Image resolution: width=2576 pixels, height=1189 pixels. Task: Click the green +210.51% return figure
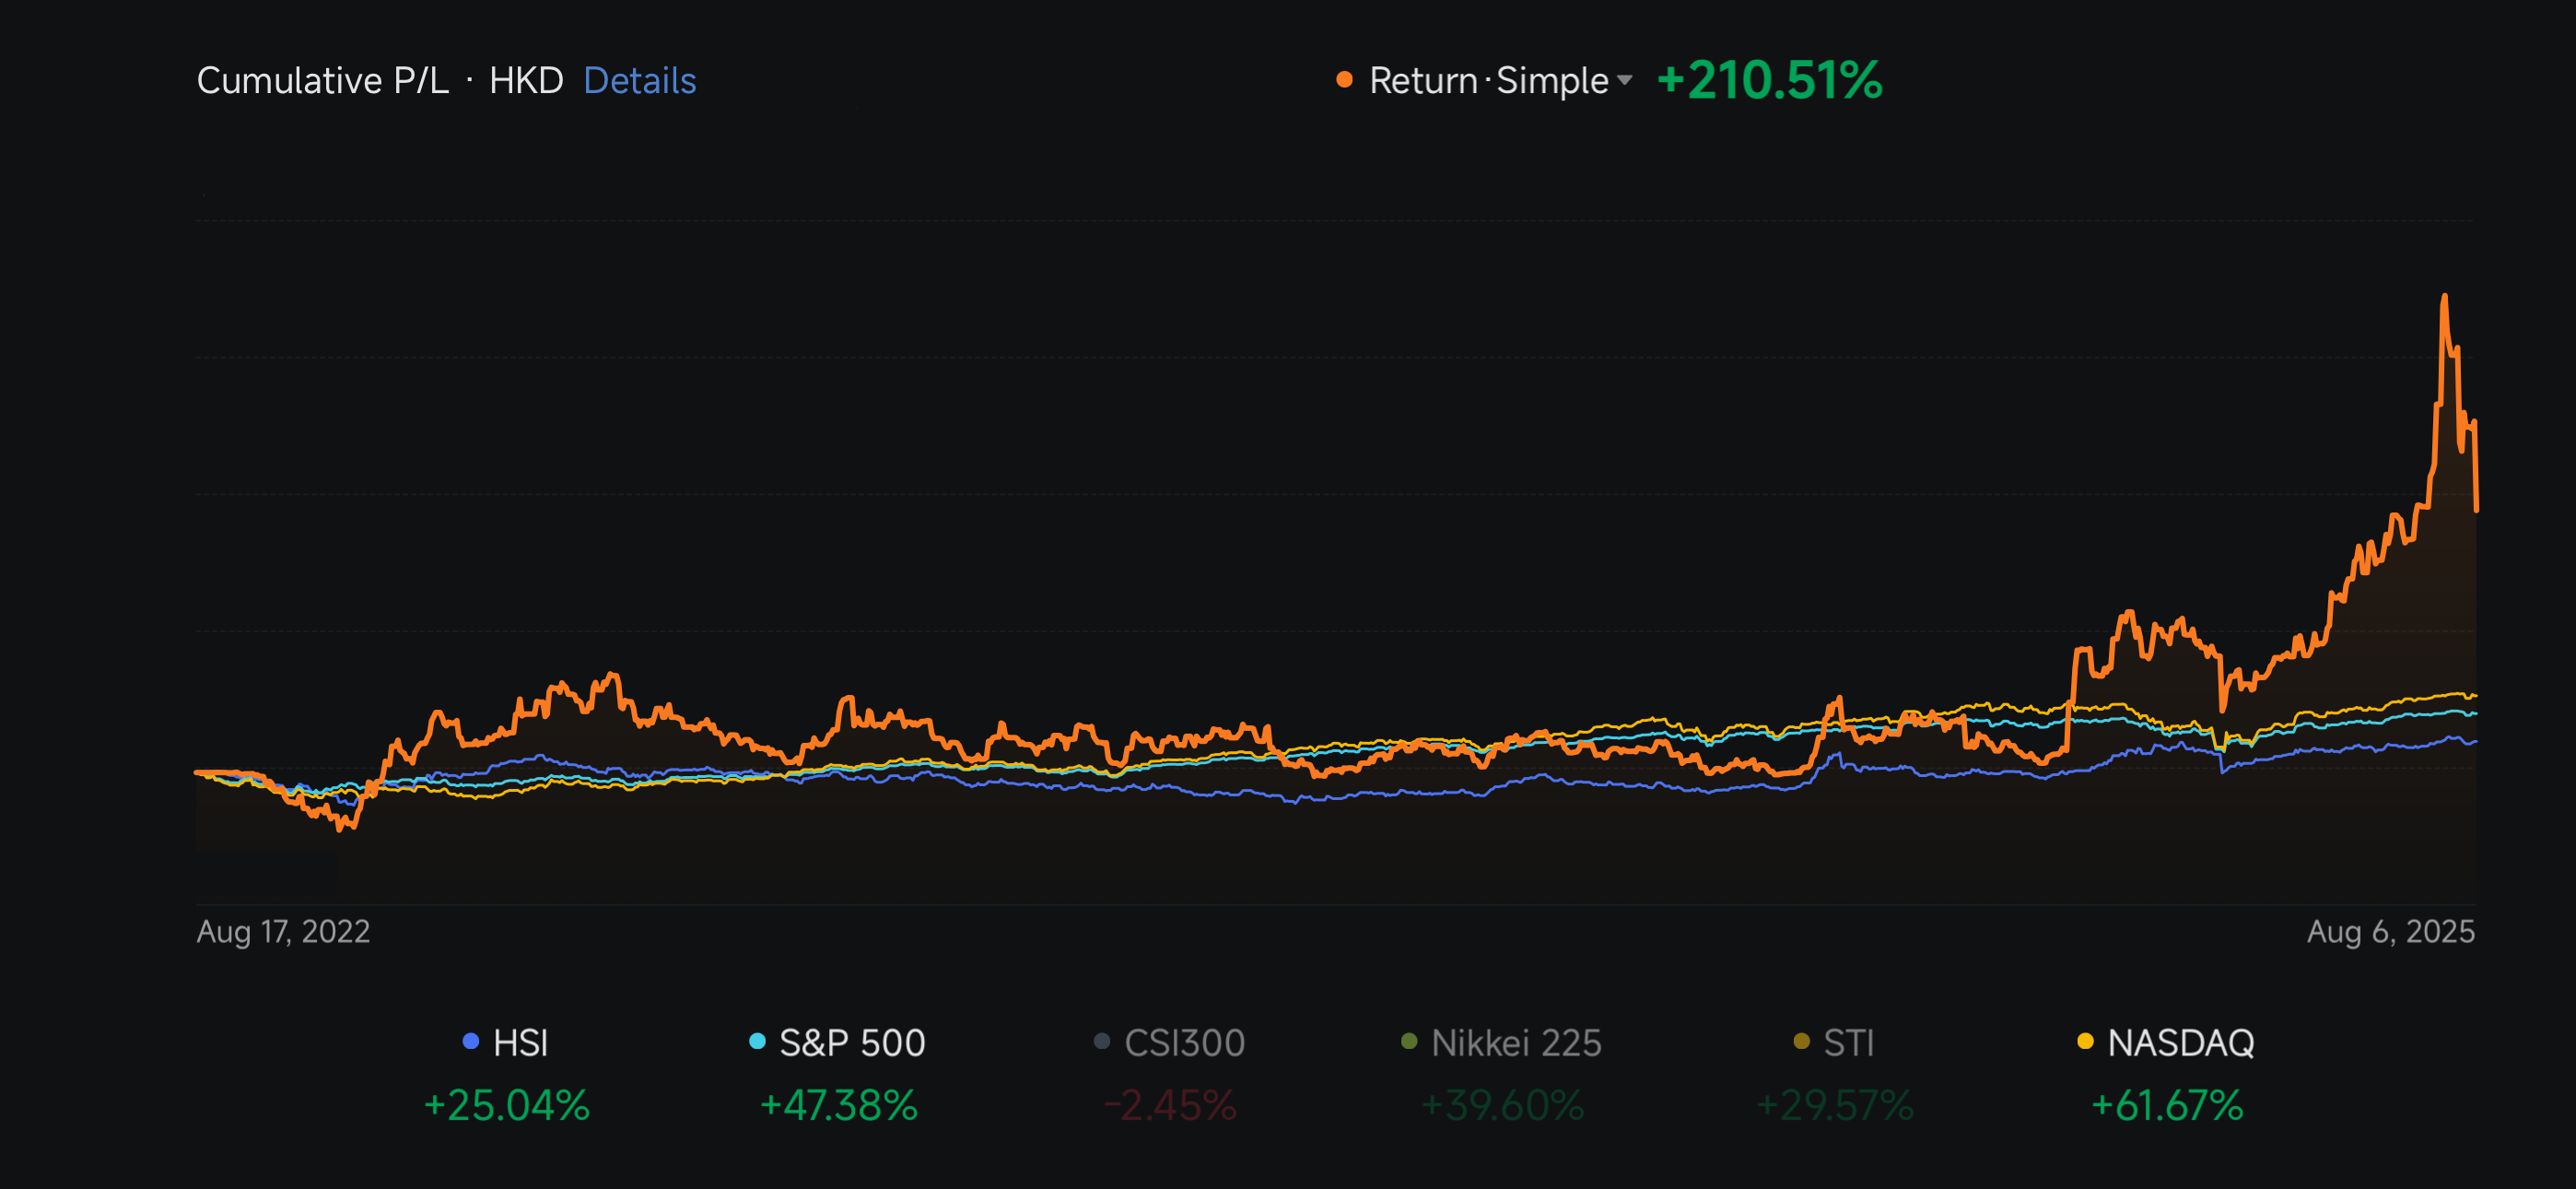[x=1768, y=80]
